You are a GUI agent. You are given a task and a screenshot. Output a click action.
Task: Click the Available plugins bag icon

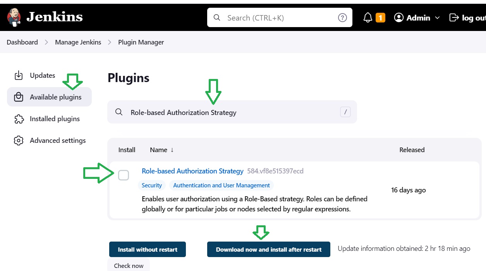(x=19, y=97)
